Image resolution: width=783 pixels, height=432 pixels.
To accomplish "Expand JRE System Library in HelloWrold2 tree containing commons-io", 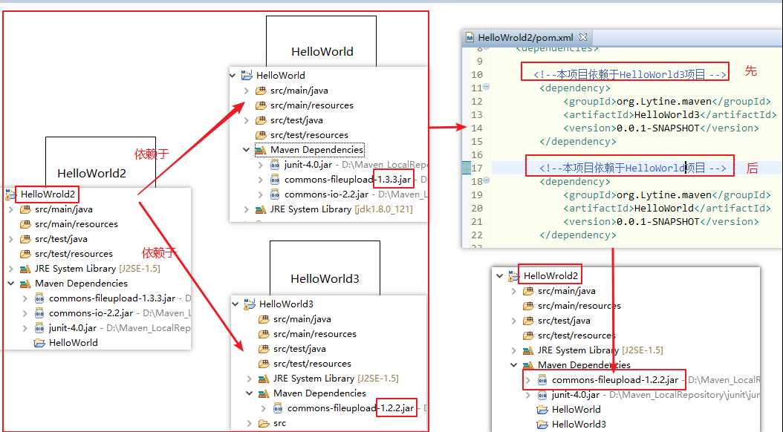I will click(x=11, y=269).
